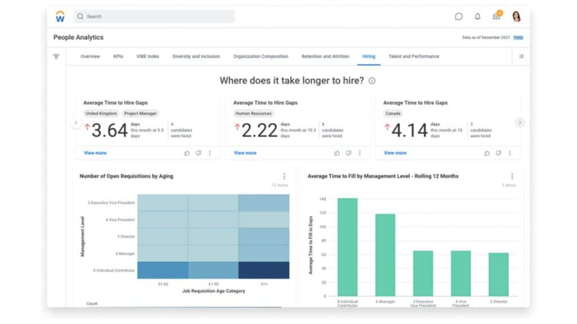Open the Help link
Screen dimensions: 577x324
(x=518, y=38)
